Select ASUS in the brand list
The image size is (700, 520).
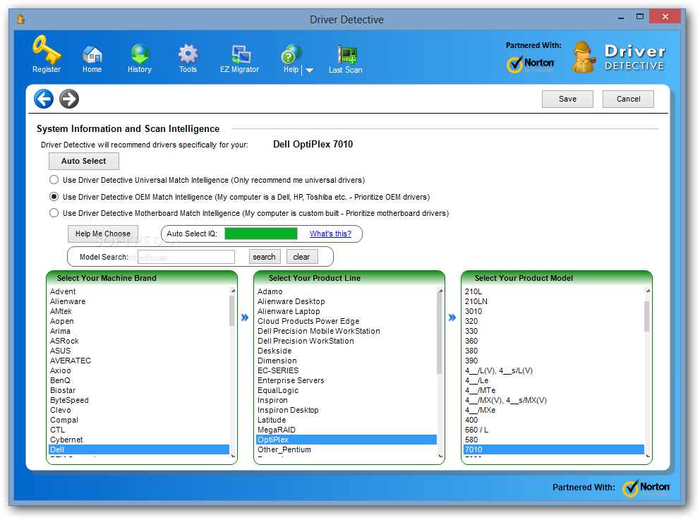pos(139,351)
